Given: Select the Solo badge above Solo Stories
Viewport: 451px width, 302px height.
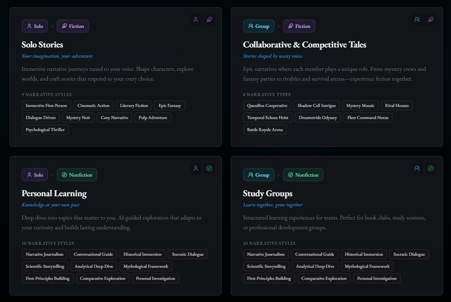Looking at the screenshot, I should coord(35,26).
